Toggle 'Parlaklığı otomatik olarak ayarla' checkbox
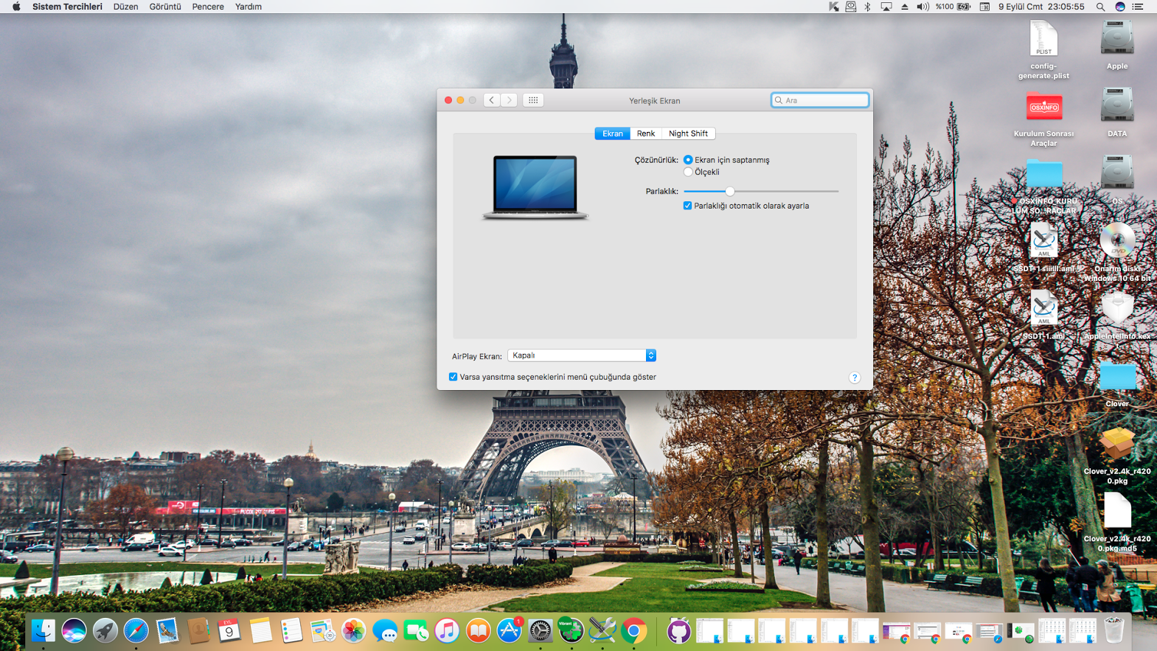This screenshot has width=1157, height=651. click(x=687, y=206)
